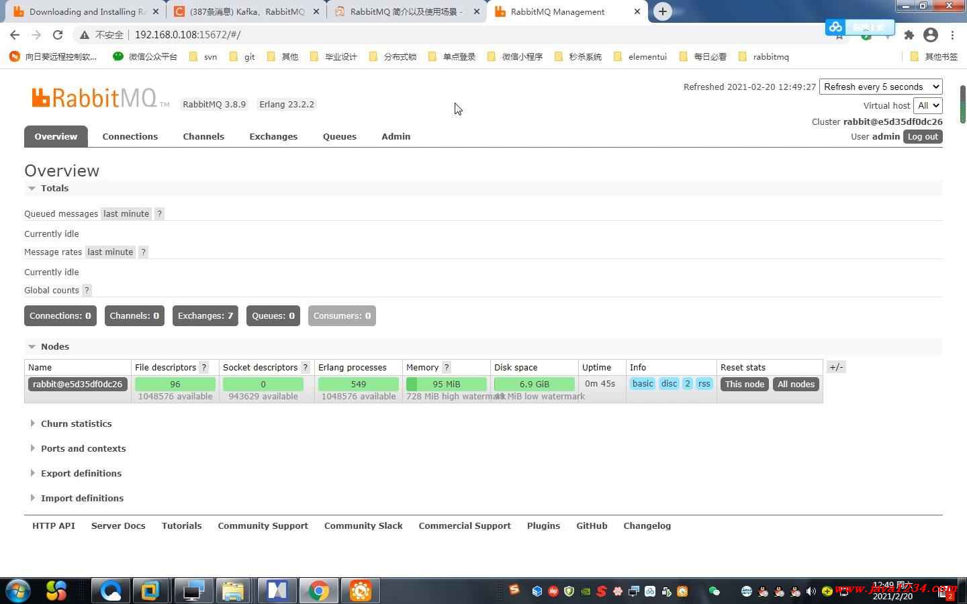The height and width of the screenshot is (604, 967).
Task: Click help icon beside Socket descriptors
Action: [x=306, y=368]
